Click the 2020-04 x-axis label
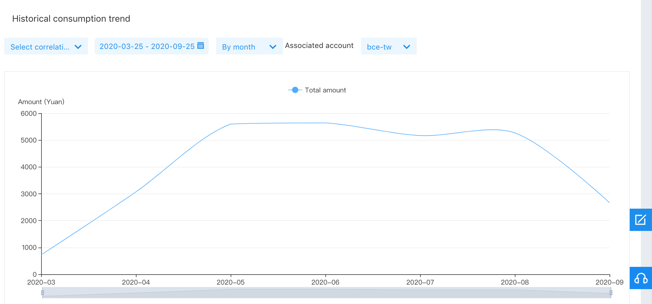Image resolution: width=652 pixels, height=304 pixels. pos(136,282)
